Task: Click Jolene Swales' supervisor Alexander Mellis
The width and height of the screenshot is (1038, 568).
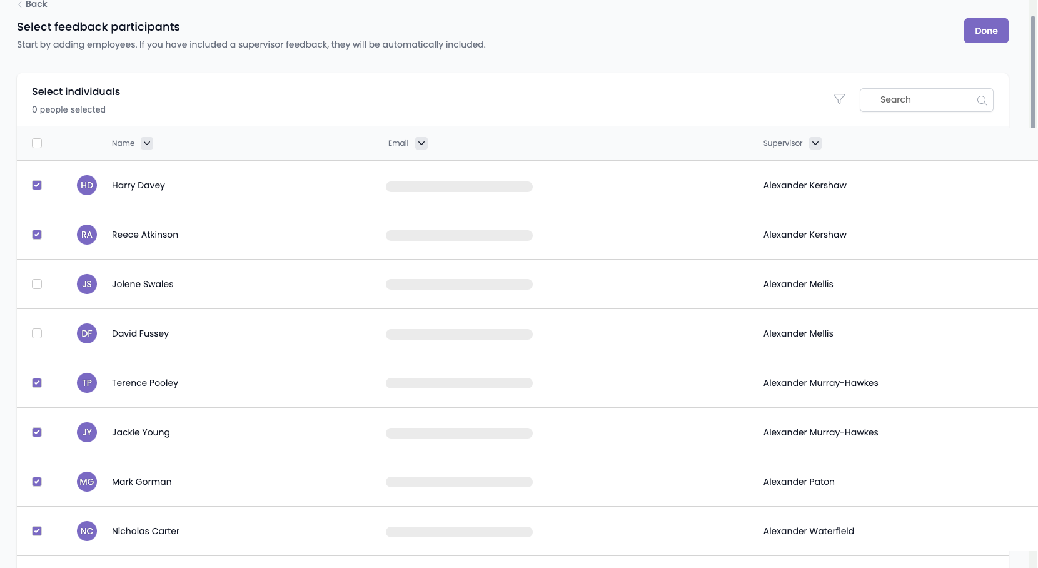Action: [x=799, y=284]
